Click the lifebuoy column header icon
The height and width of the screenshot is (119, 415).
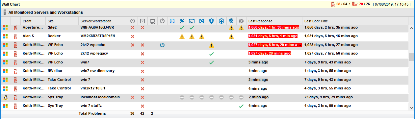tap(241, 21)
